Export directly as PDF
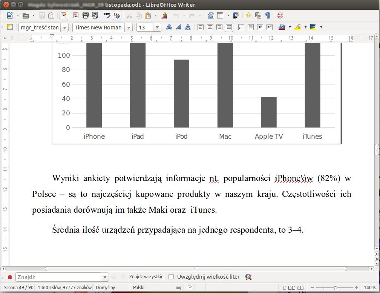The image size is (380, 293). point(76,16)
